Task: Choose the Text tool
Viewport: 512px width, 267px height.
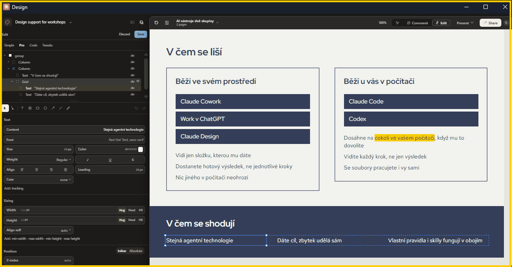Action: (x=22, y=108)
